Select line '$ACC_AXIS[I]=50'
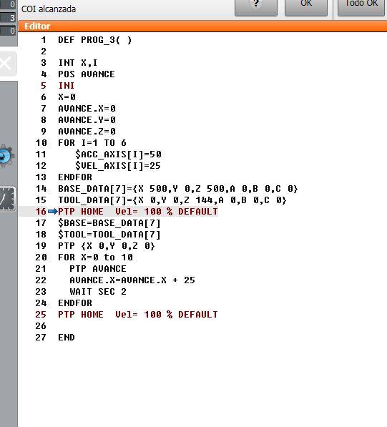This screenshot has height=427, width=387. click(118, 154)
